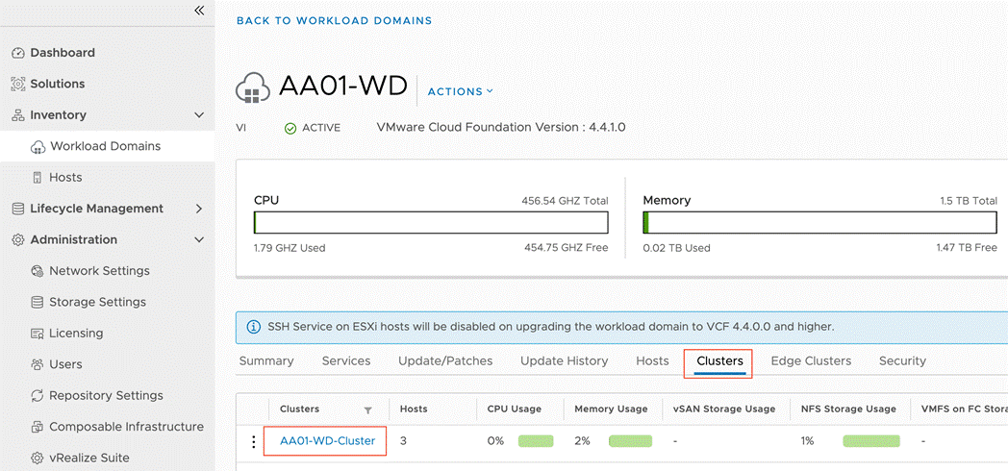The width and height of the screenshot is (1008, 471).
Task: Click the info icon in SSH banner
Action: (254, 327)
